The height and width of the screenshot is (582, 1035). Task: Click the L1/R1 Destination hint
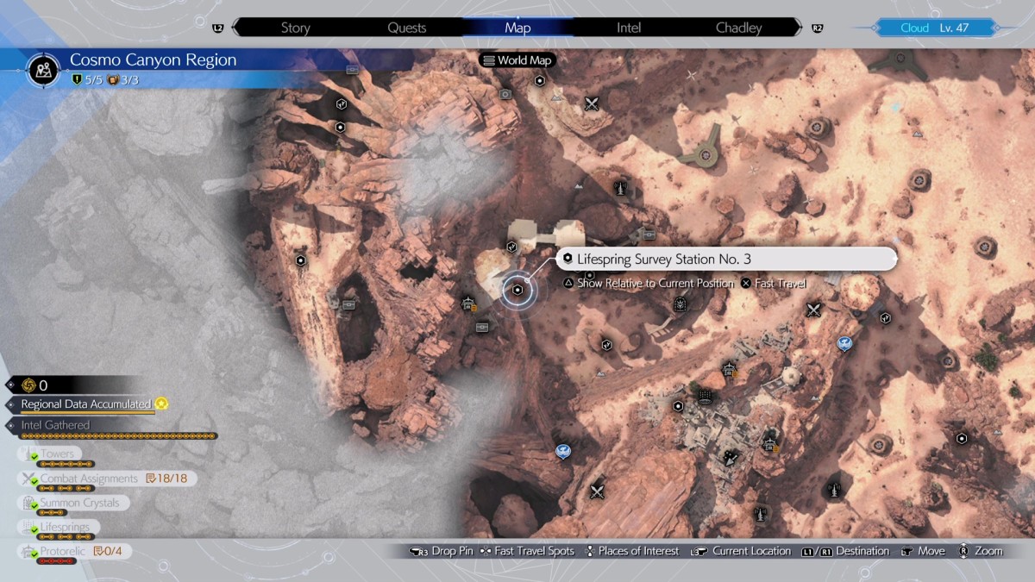click(x=845, y=551)
